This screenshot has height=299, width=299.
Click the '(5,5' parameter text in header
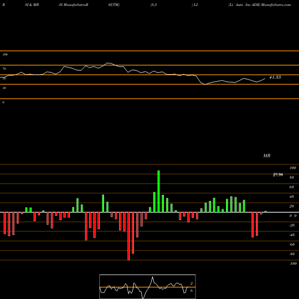pyautogui.click(x=154, y=5)
